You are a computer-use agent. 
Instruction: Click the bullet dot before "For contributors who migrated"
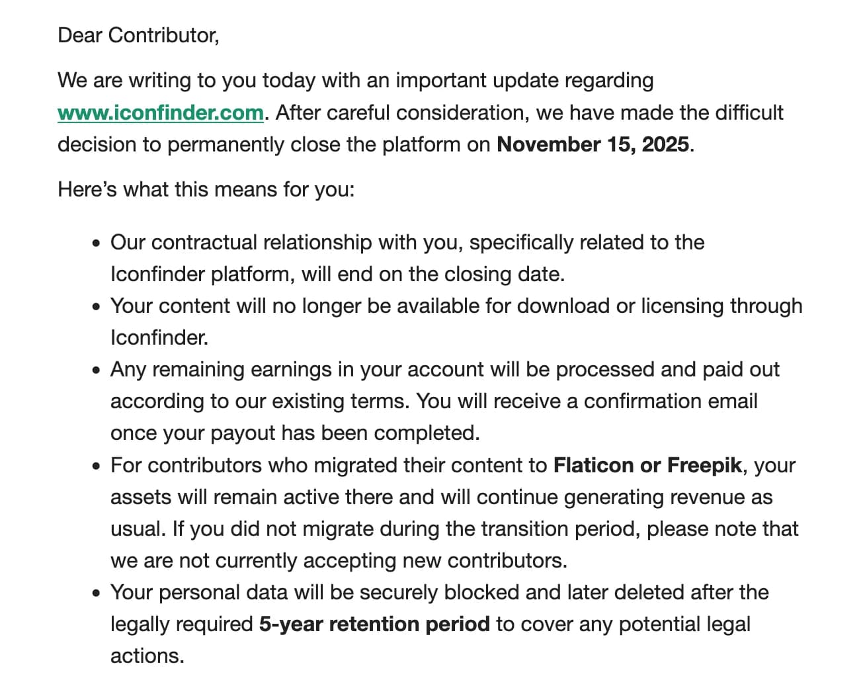(97, 466)
